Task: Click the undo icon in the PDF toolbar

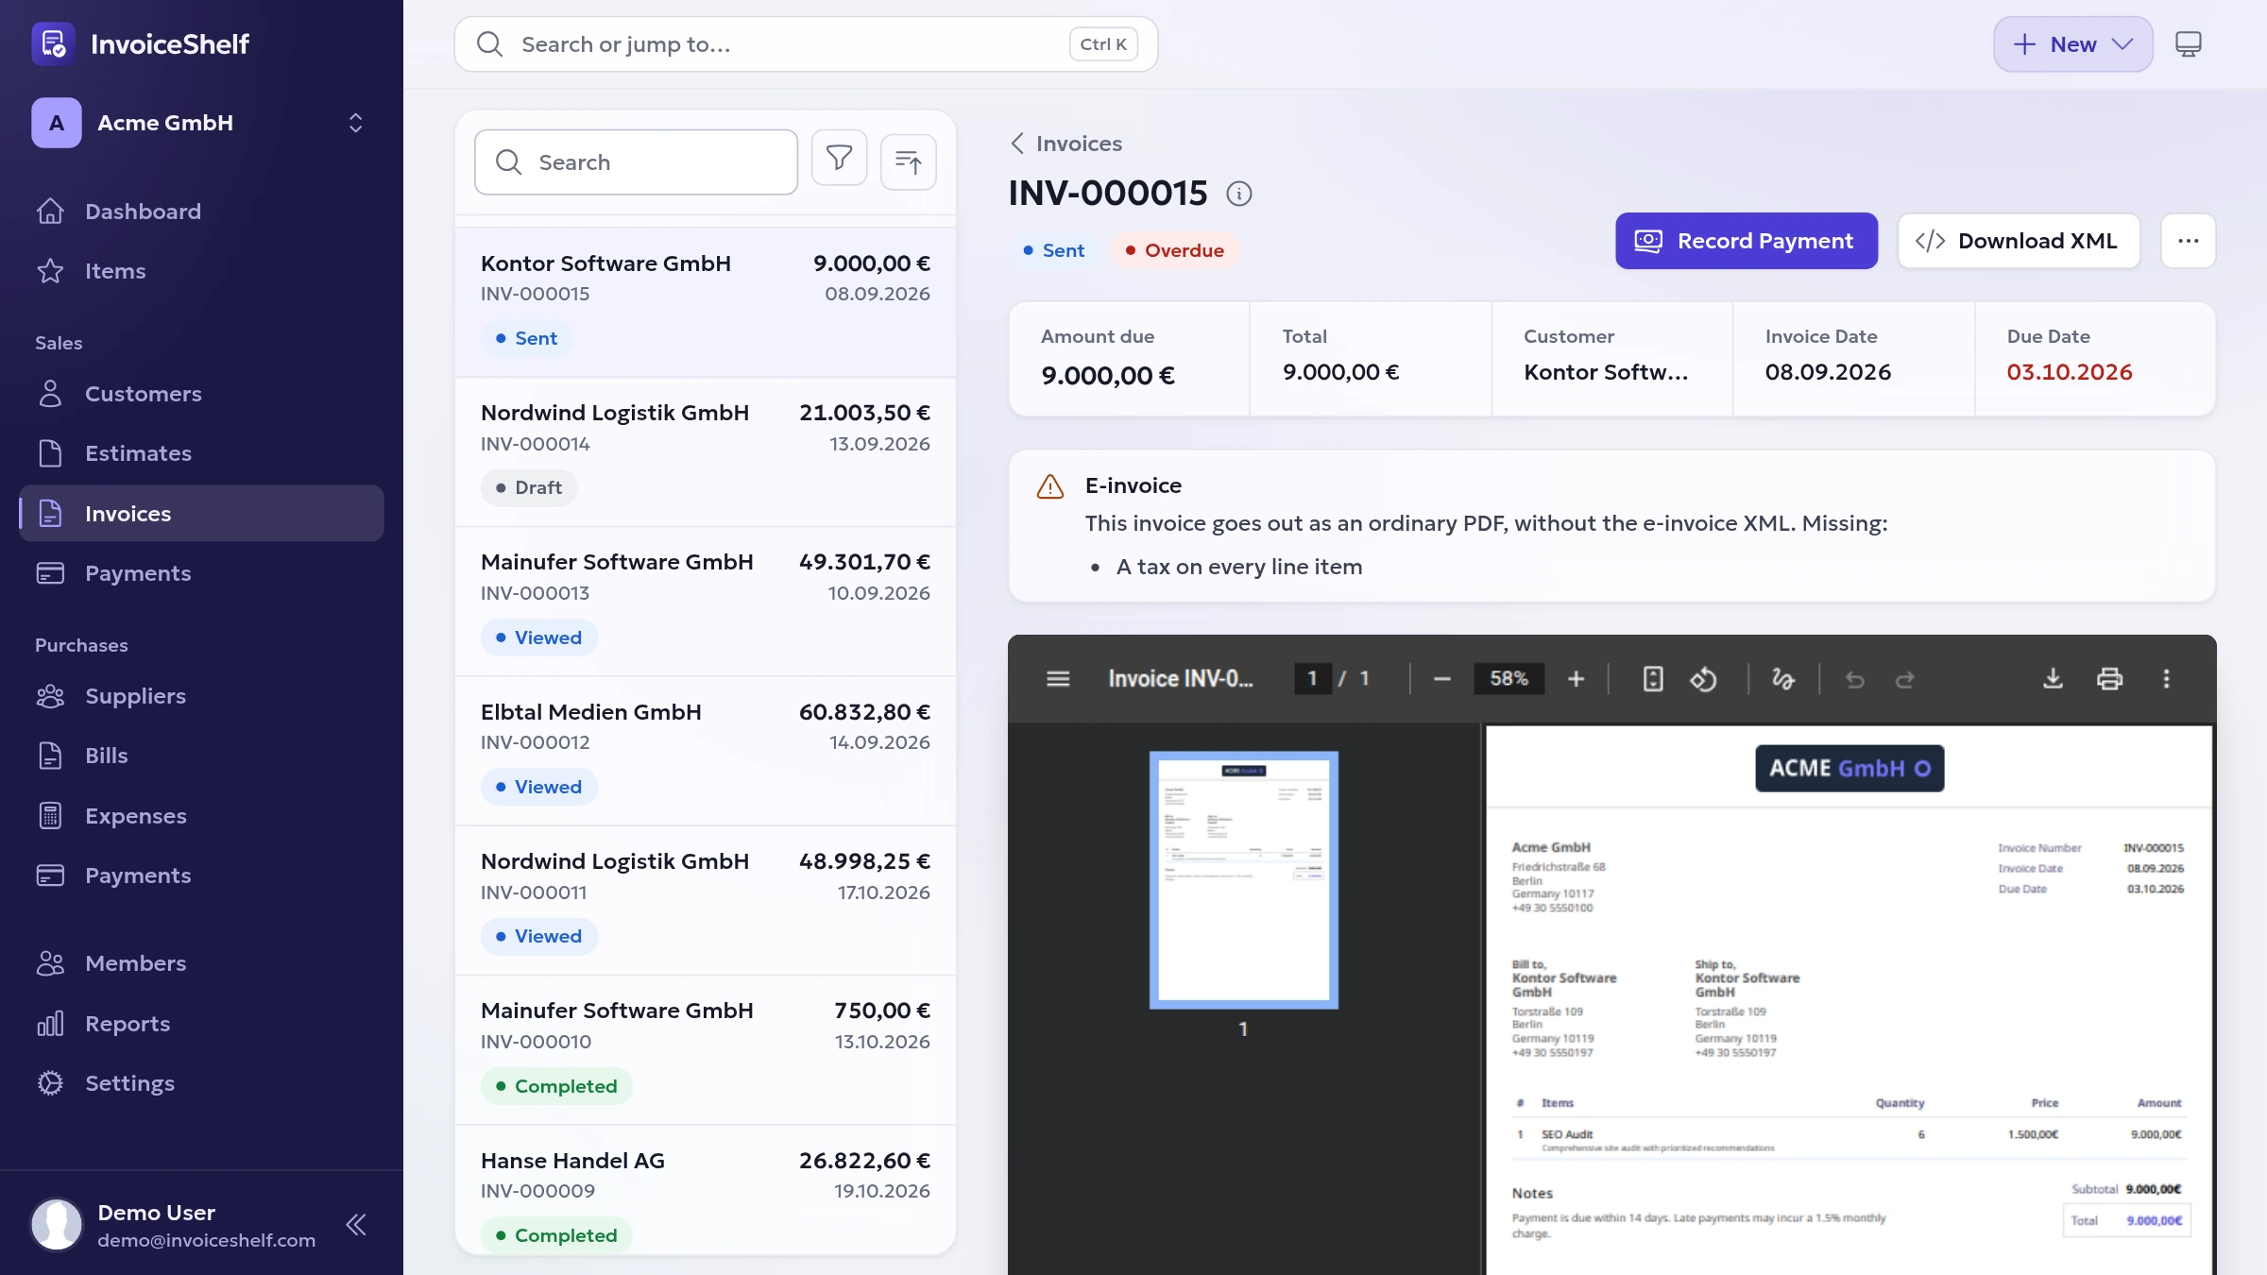Action: 1854,679
